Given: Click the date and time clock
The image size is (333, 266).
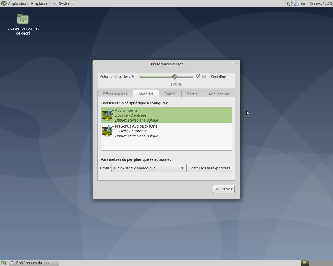Looking at the screenshot, I should [316, 4].
